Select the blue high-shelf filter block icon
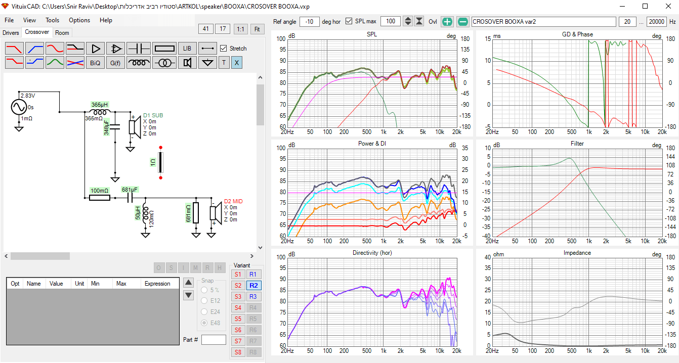679x363 pixels. [x=34, y=63]
